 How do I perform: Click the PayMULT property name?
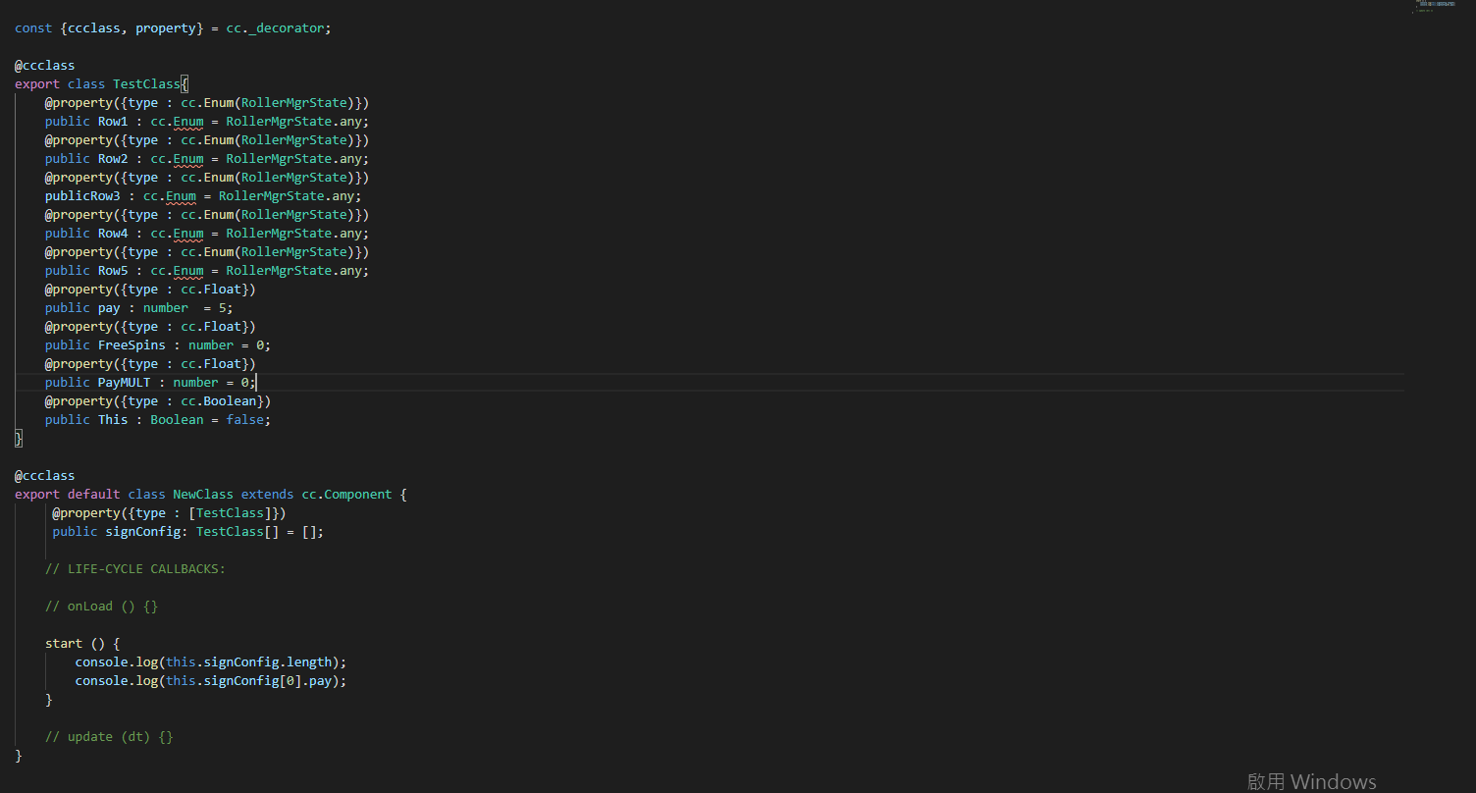click(124, 383)
